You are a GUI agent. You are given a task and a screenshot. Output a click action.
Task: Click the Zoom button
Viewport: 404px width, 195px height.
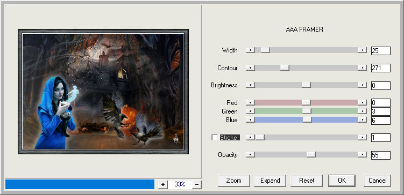coord(233,181)
